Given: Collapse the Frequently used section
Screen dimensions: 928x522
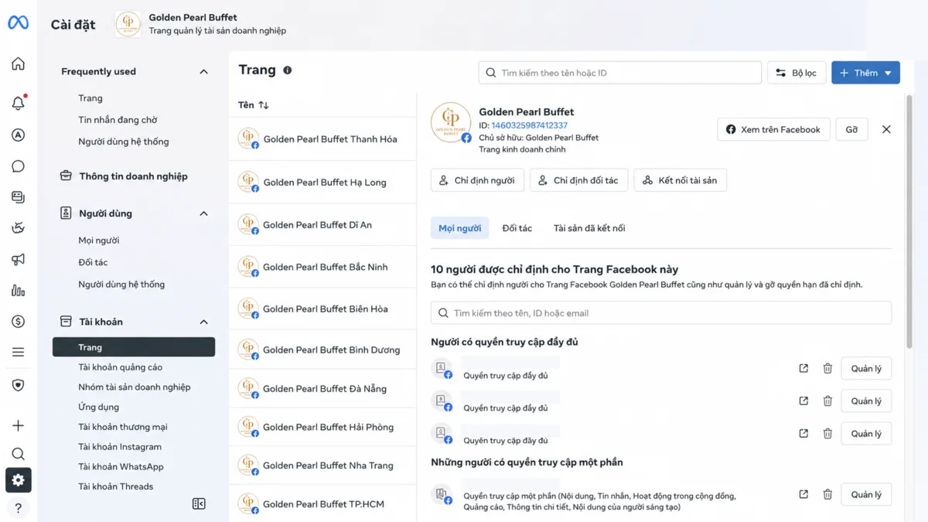Looking at the screenshot, I should [203, 71].
